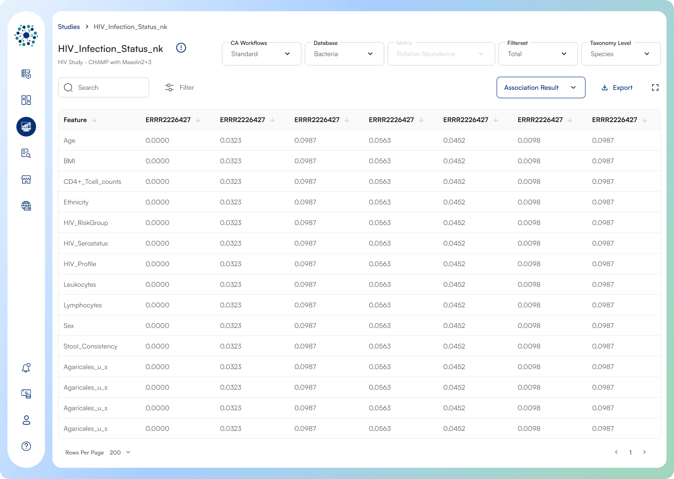Go to next page arrow
This screenshot has width=674, height=479.
[x=645, y=452]
